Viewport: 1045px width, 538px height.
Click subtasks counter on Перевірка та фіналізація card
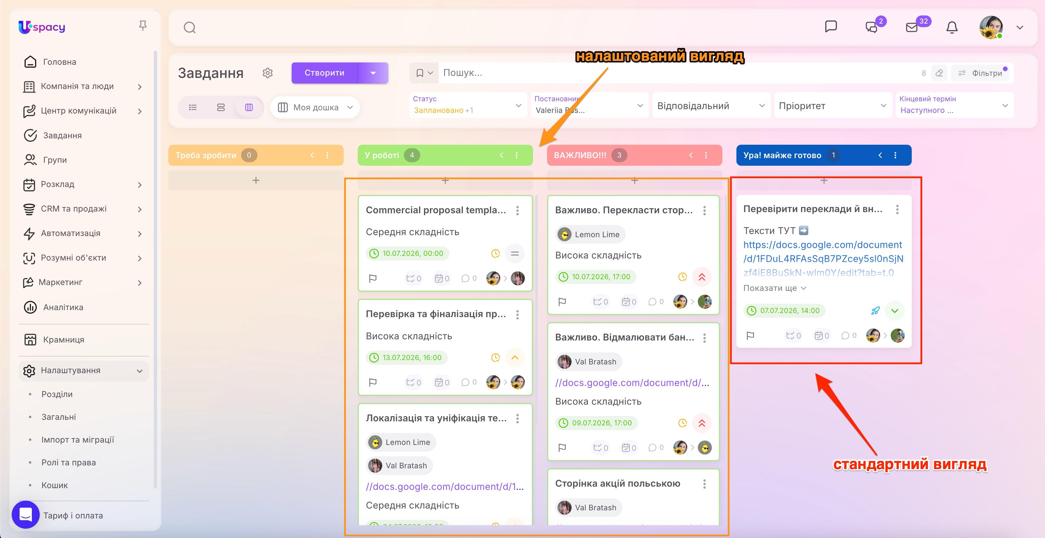point(414,382)
